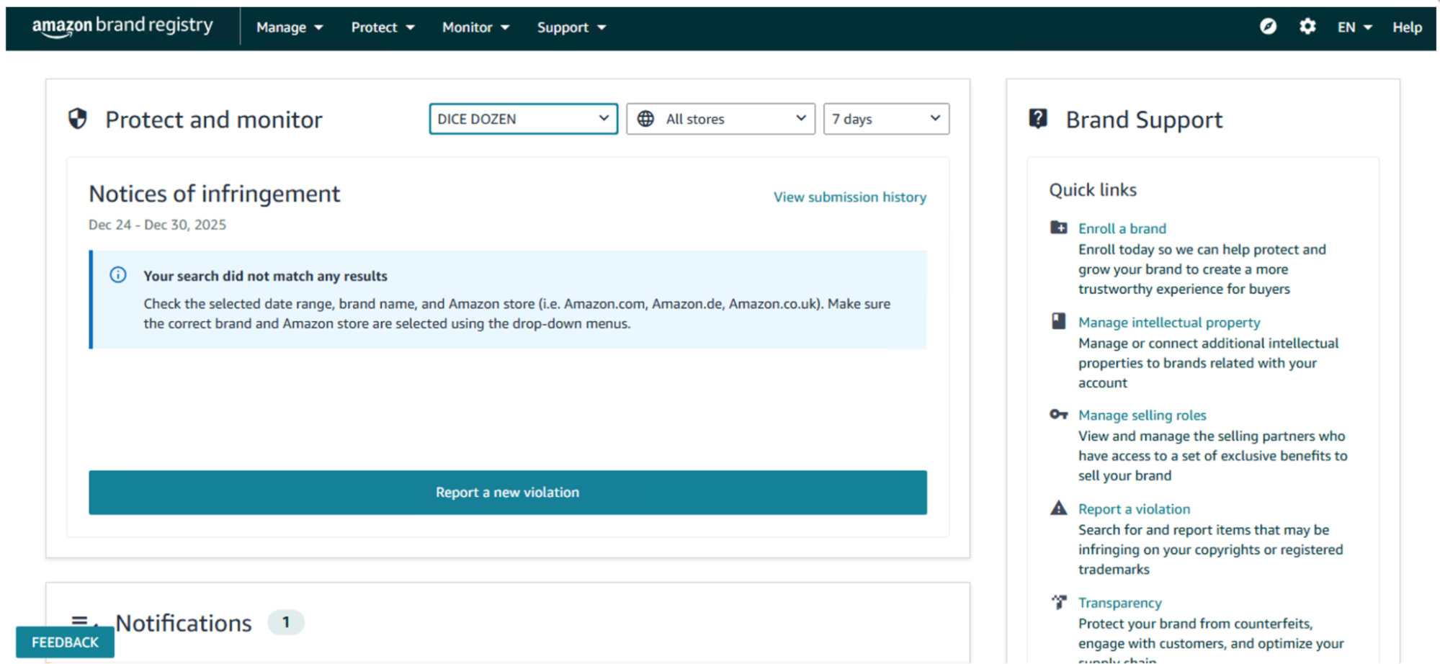Click the Enroll a brand folder icon
The height and width of the screenshot is (664, 1440).
[x=1058, y=228]
